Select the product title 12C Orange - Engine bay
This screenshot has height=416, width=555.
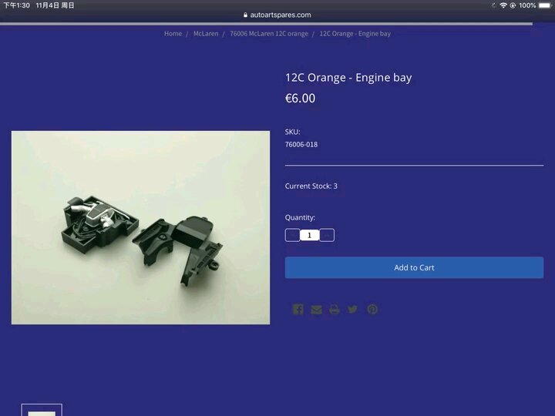(348, 78)
